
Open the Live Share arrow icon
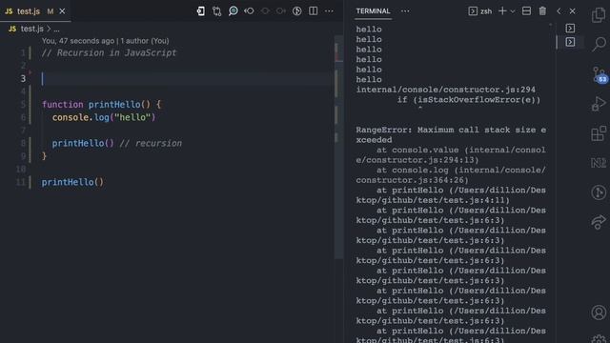(599, 222)
